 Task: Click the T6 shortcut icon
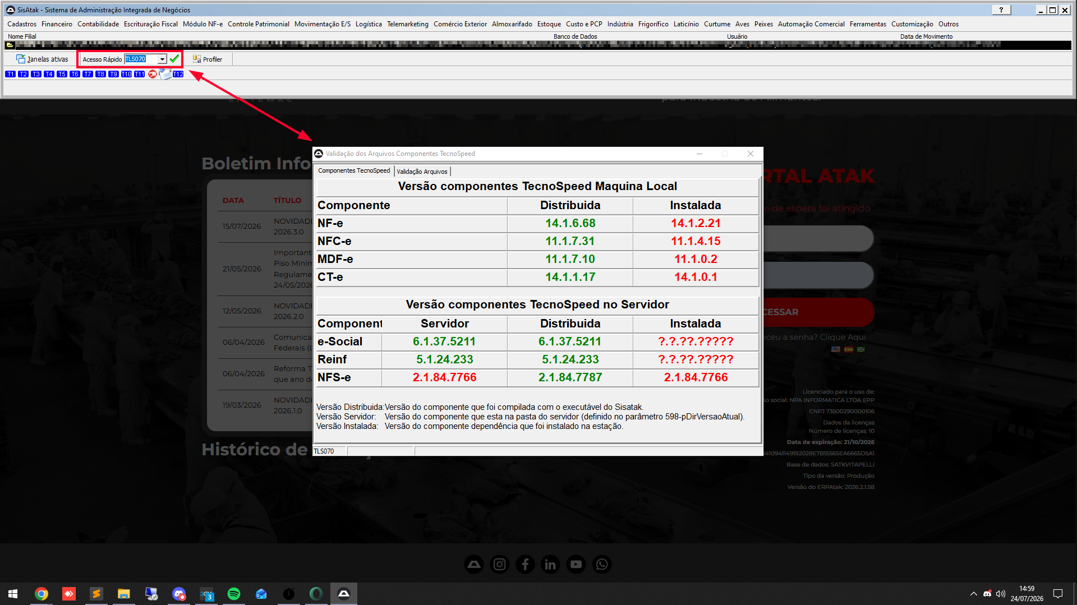point(75,74)
